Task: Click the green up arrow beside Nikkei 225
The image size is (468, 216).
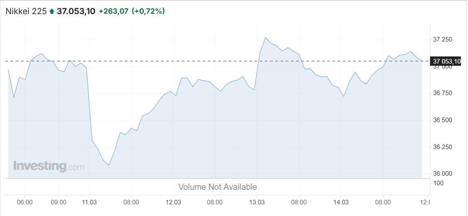Action: [52, 11]
